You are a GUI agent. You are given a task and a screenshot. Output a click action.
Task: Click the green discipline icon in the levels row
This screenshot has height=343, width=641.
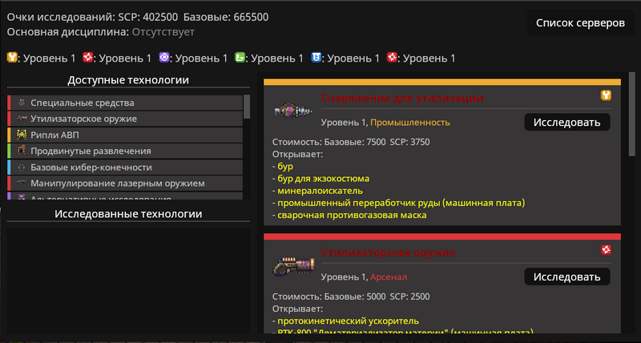[240, 58]
